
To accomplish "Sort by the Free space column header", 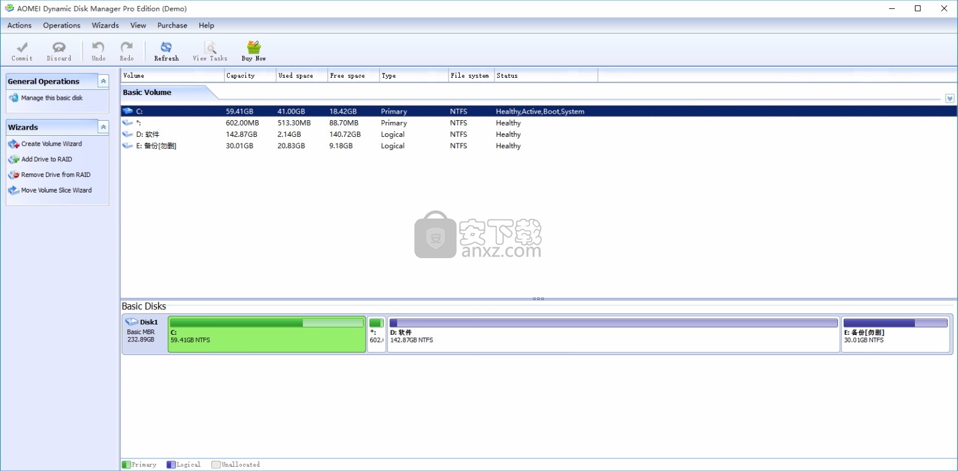I will 353,76.
